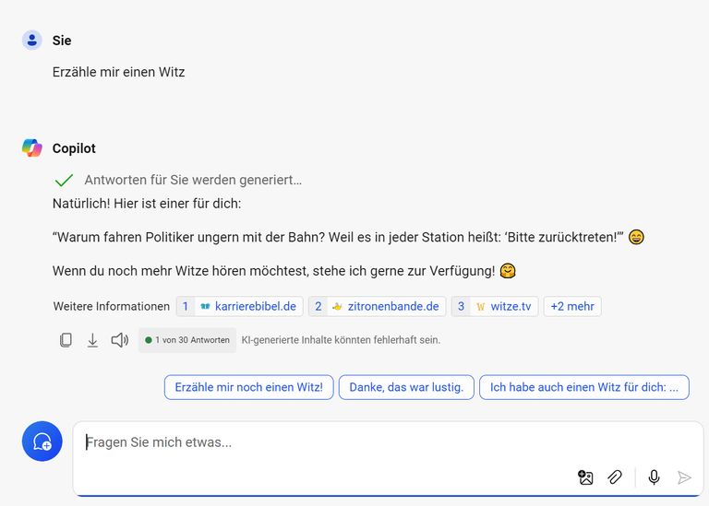Image resolution: width=709 pixels, height=506 pixels.
Task: Click the colorful Copilot logo
Action: 32,148
